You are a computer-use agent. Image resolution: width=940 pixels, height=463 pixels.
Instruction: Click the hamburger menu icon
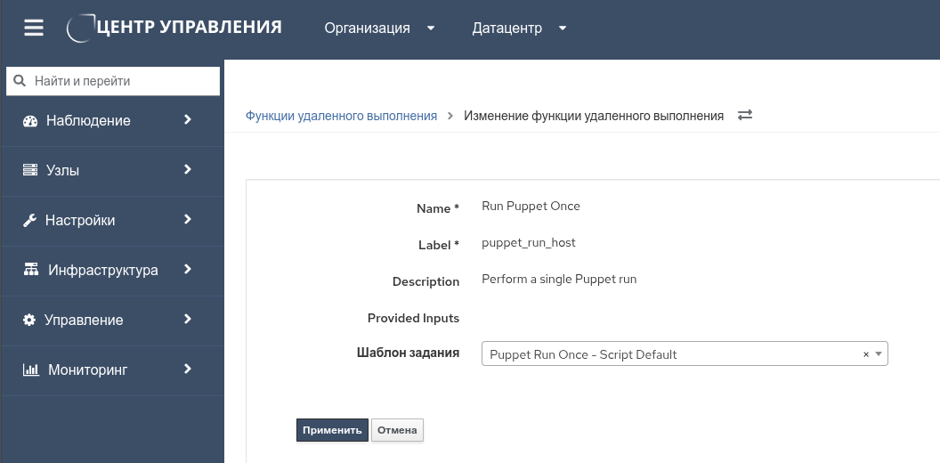[x=34, y=28]
